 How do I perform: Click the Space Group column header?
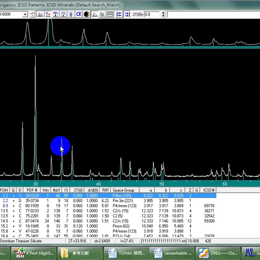123,190
